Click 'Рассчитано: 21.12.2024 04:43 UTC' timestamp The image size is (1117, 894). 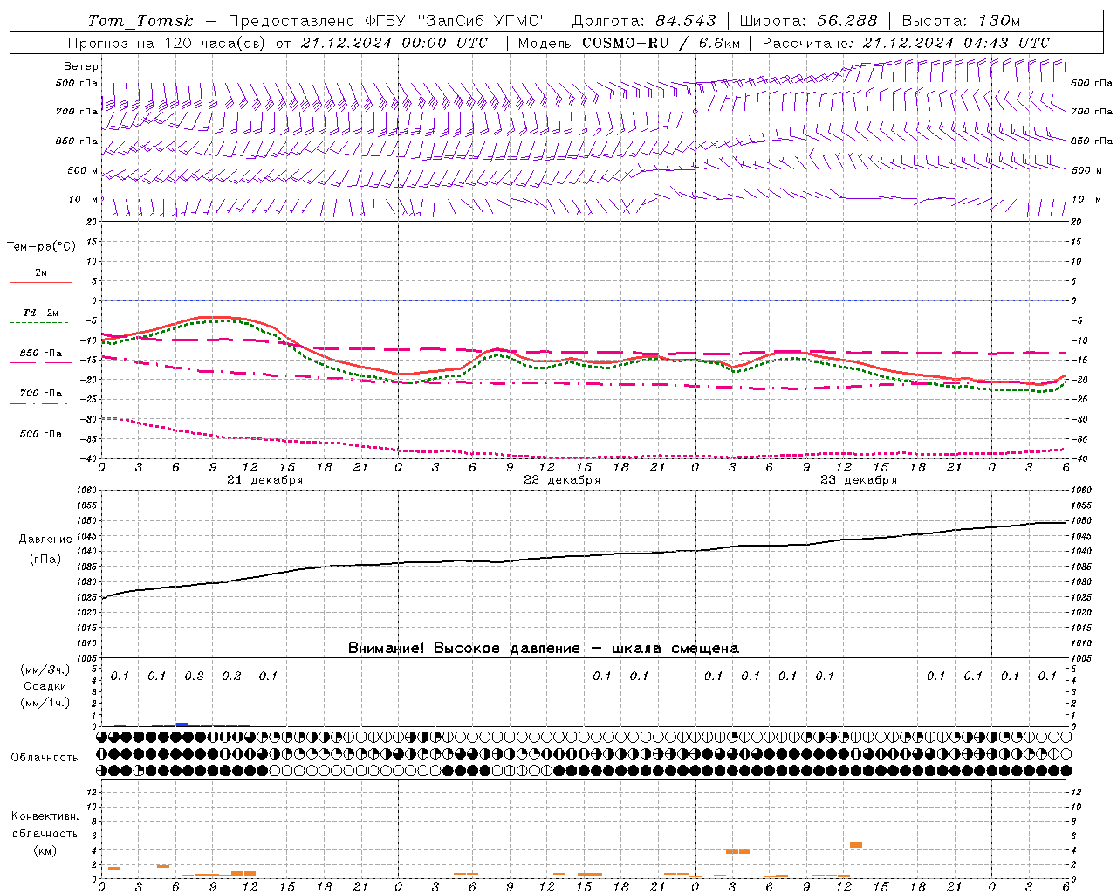click(x=906, y=43)
